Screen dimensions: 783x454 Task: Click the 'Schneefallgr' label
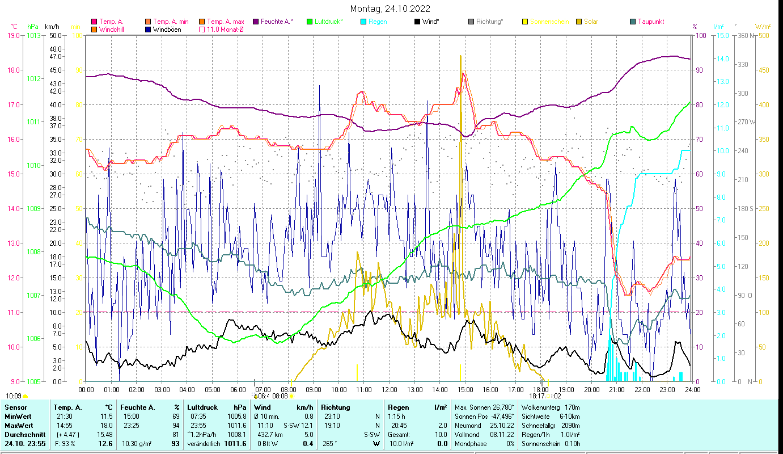(x=539, y=426)
